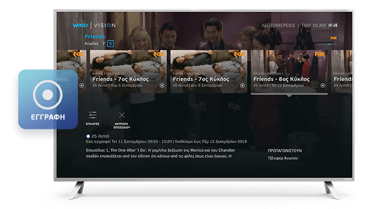Select season 8 box next to Κύκλος
This screenshot has height=209, width=372.
pyautogui.click(x=110, y=44)
